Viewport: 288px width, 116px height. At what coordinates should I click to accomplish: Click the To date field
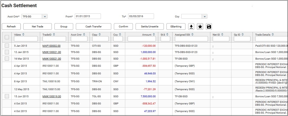coord(141,16)
